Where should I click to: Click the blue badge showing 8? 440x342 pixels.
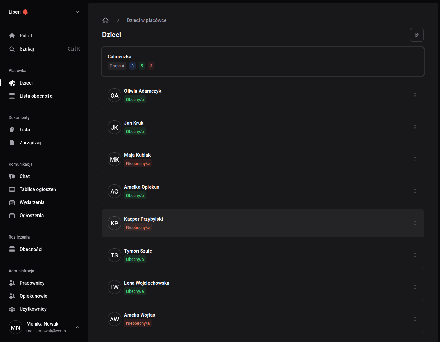[x=132, y=66]
